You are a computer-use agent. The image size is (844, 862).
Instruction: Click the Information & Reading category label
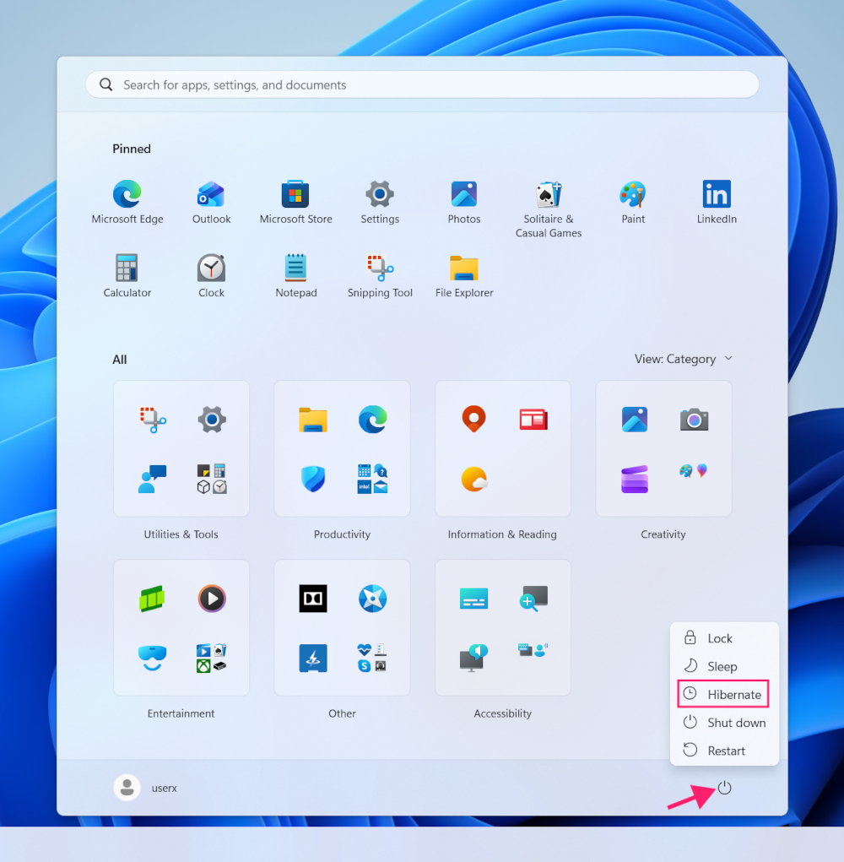[502, 534]
